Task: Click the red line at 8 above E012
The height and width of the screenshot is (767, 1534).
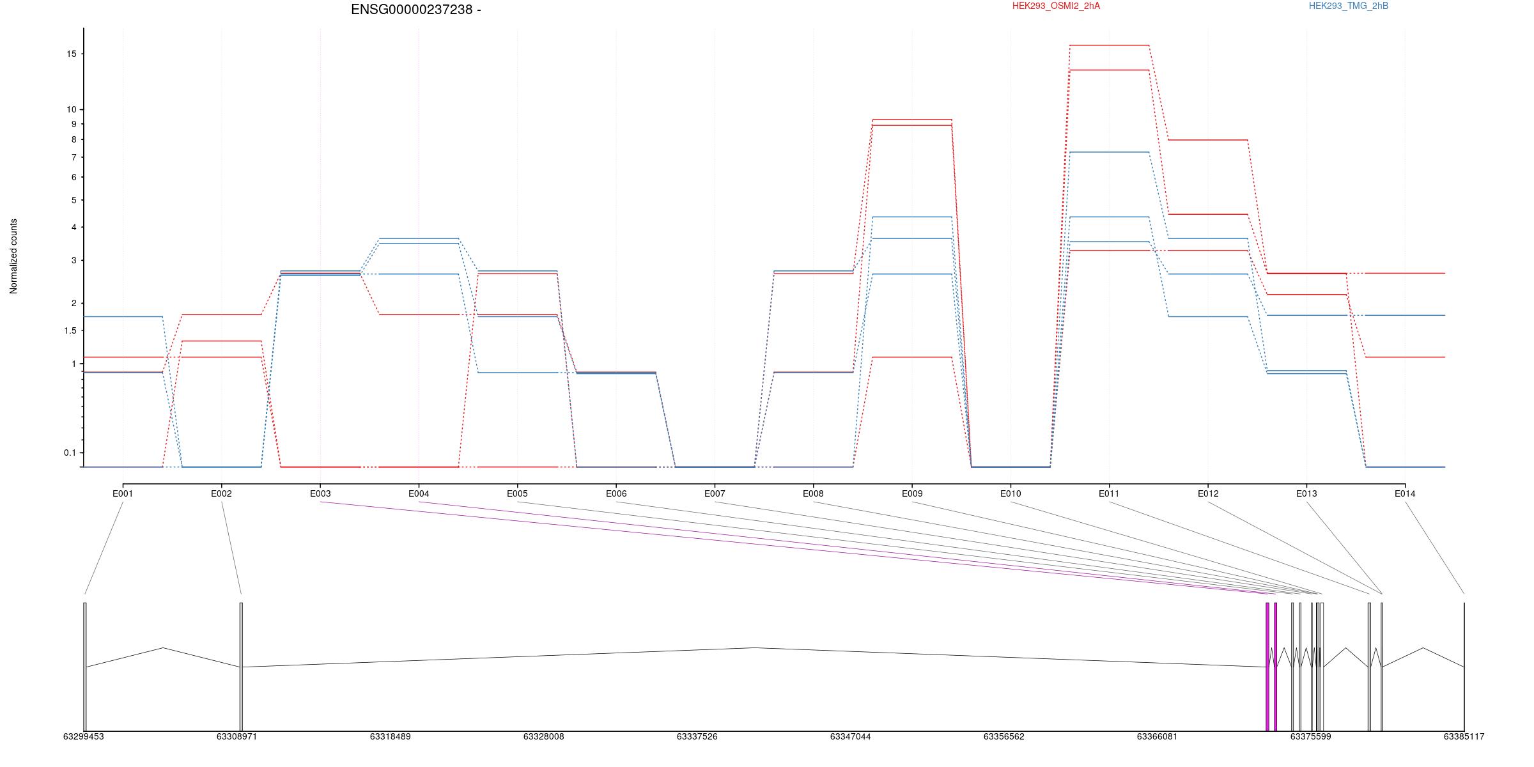Action: pos(1208,140)
